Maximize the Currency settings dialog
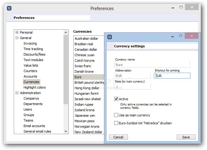207x150 pixels. (181, 36)
